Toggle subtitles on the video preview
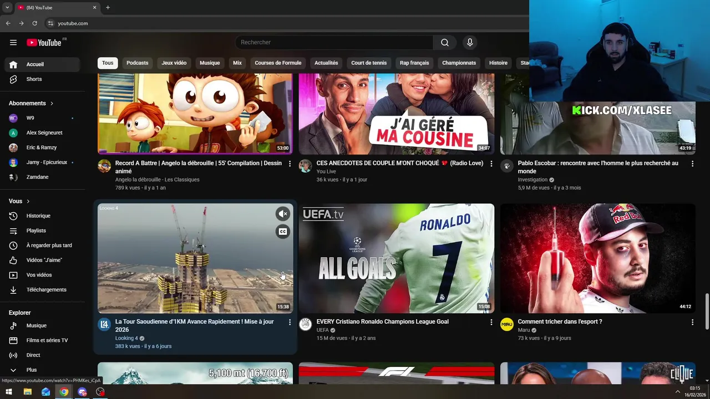The image size is (710, 399). tap(283, 232)
